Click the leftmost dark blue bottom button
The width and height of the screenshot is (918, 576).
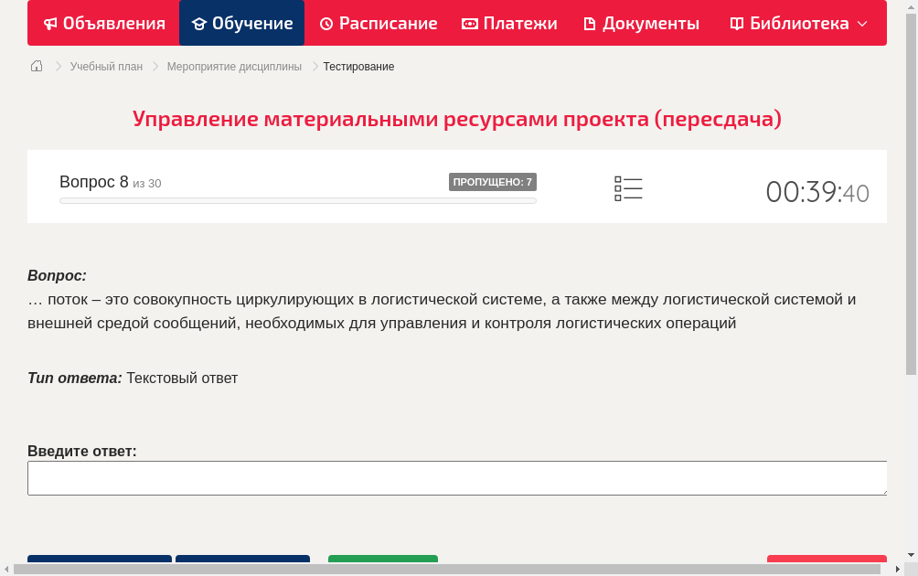(99, 562)
